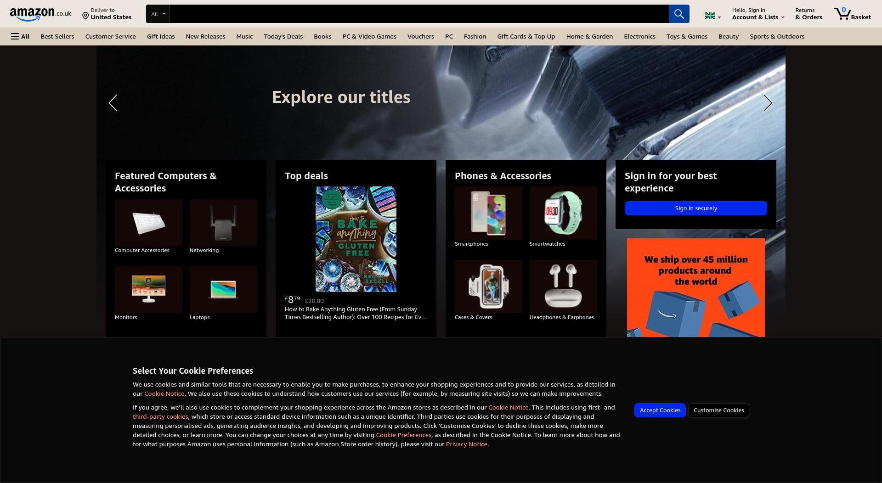Go to Best Sellers
882x483 pixels.
tap(57, 36)
